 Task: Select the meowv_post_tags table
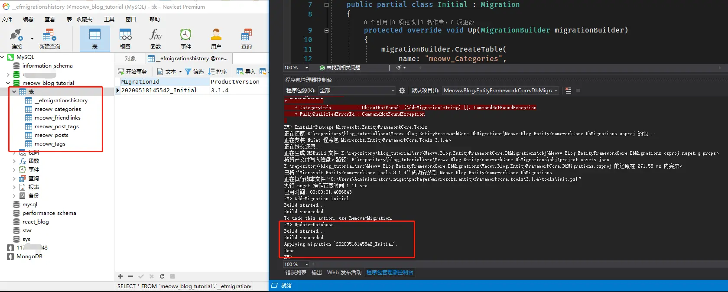(56, 127)
